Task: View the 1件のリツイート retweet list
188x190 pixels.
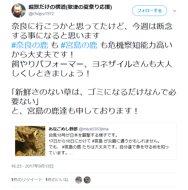Action: 27,180
